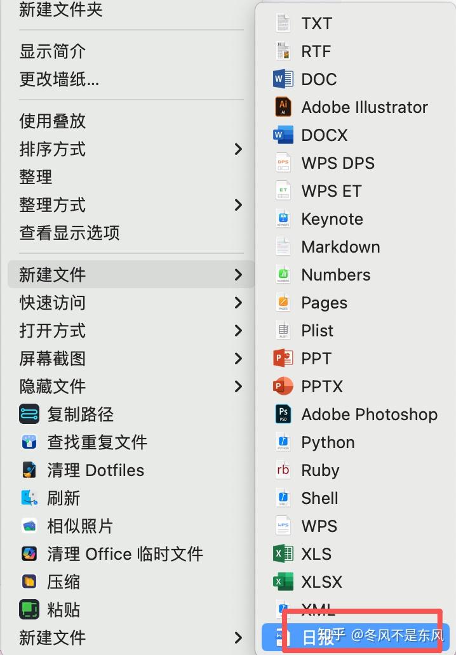Open 更改墙纸… menu entry
The height and width of the screenshot is (655, 456).
pos(59,79)
